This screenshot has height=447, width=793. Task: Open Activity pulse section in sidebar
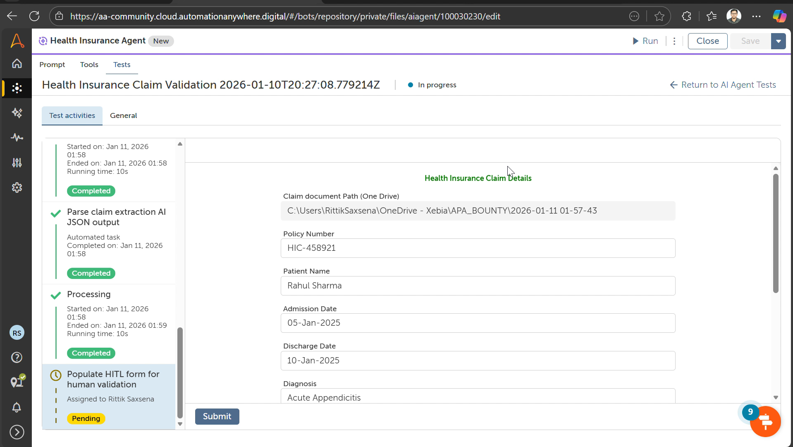coord(17,137)
